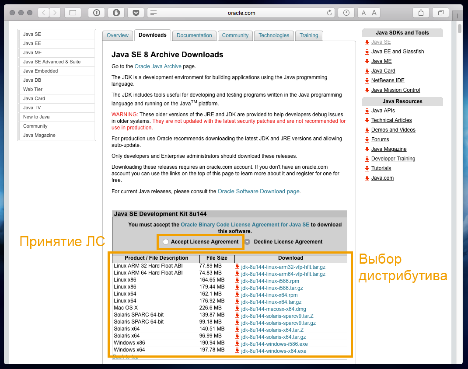The height and width of the screenshot is (369, 468).
Task: Go forward with Safari's forward arrow
Action: click(x=55, y=13)
